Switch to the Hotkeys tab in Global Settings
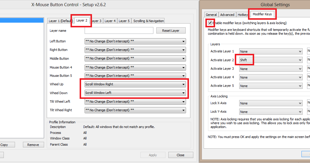Viewport: 310px width, 163px height. pos(243,15)
